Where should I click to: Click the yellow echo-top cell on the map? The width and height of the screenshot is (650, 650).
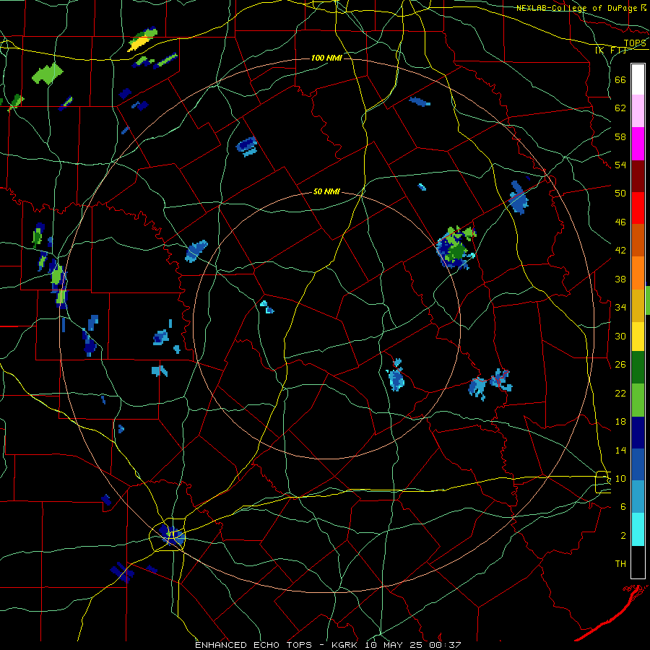coord(139,43)
